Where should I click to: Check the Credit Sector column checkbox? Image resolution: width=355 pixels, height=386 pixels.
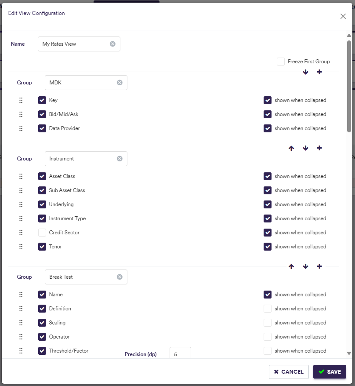click(x=42, y=233)
